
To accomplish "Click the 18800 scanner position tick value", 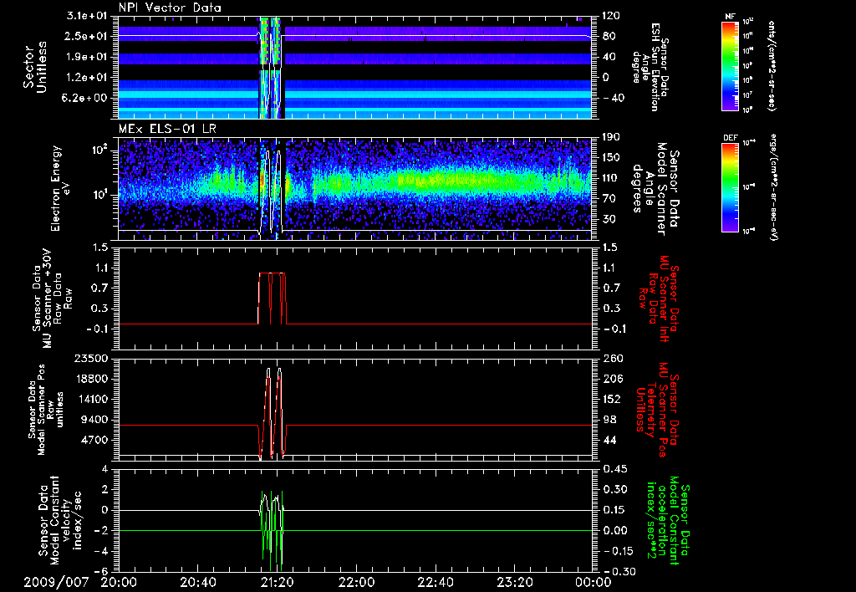I will coord(90,379).
